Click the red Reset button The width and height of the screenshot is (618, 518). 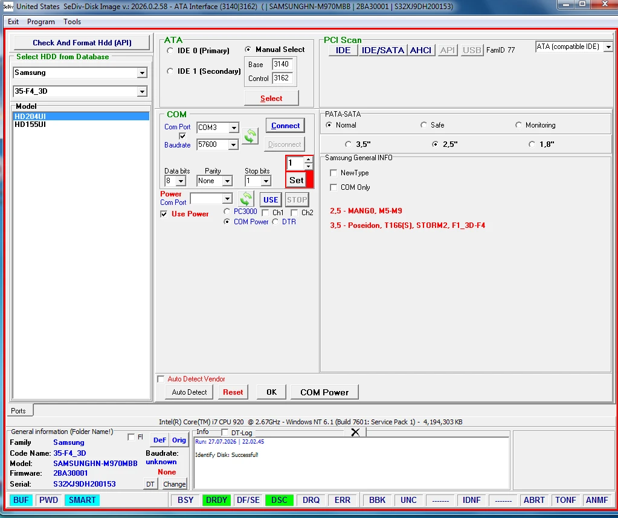click(x=233, y=392)
